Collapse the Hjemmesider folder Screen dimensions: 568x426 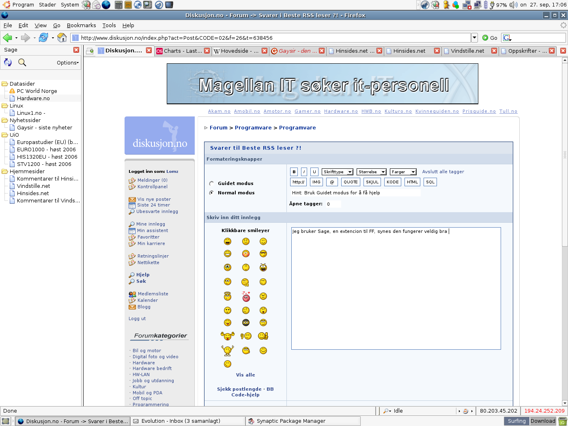pos(5,171)
